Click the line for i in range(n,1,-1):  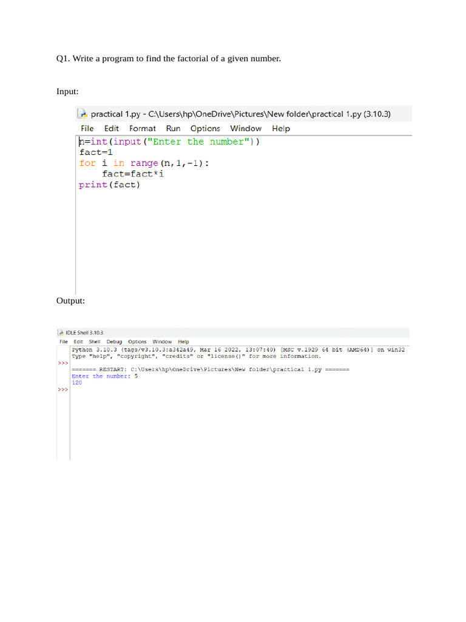144,163
